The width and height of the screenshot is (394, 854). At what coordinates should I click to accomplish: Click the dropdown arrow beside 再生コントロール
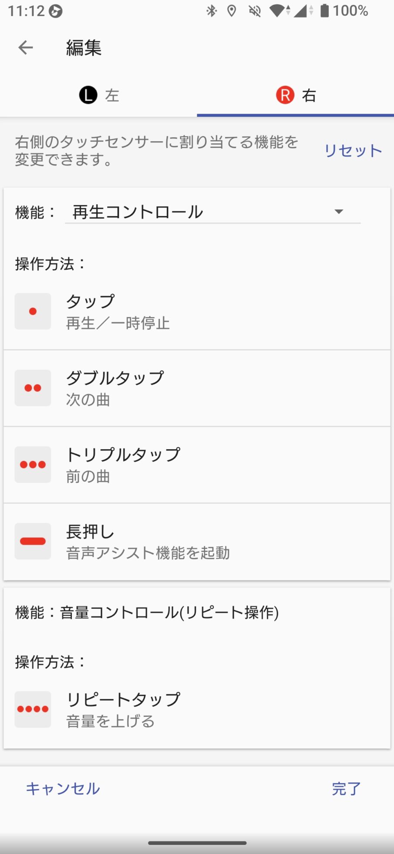[x=339, y=212]
